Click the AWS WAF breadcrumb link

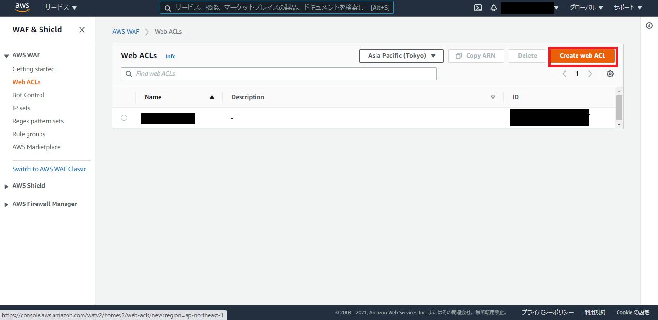126,32
